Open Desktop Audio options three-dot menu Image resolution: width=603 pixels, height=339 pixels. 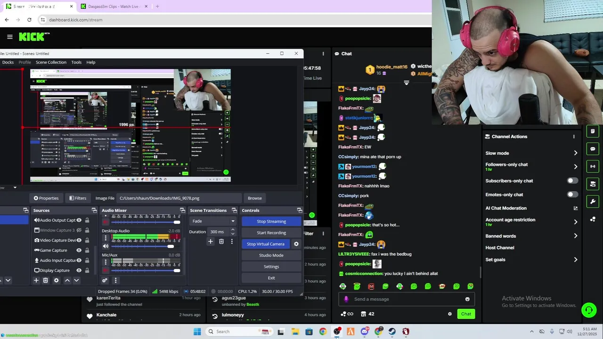[x=106, y=238]
